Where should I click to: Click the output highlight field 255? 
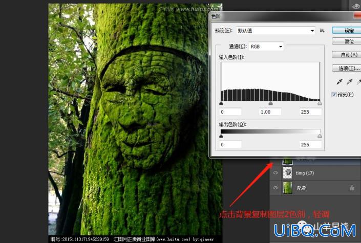pyautogui.click(x=310, y=144)
